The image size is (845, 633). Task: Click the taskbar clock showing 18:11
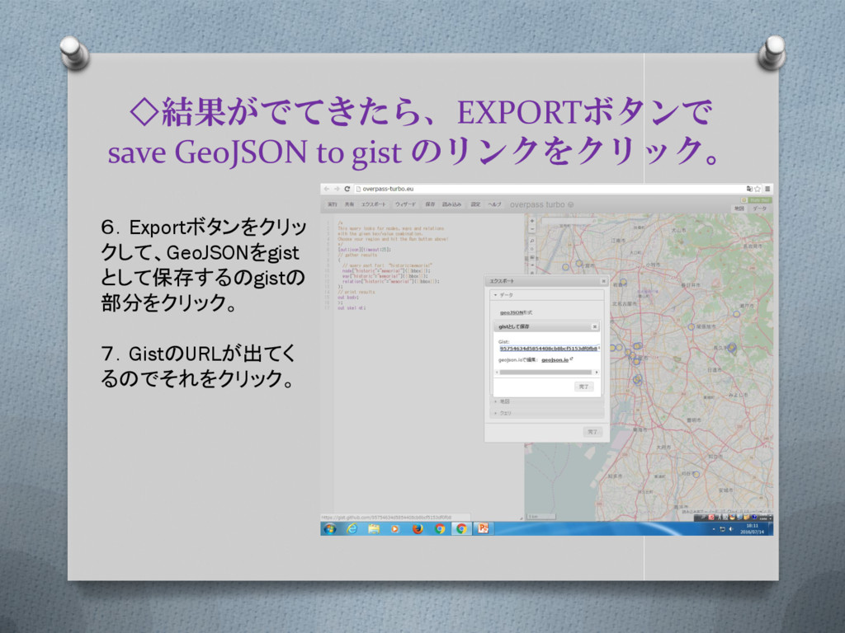(753, 528)
